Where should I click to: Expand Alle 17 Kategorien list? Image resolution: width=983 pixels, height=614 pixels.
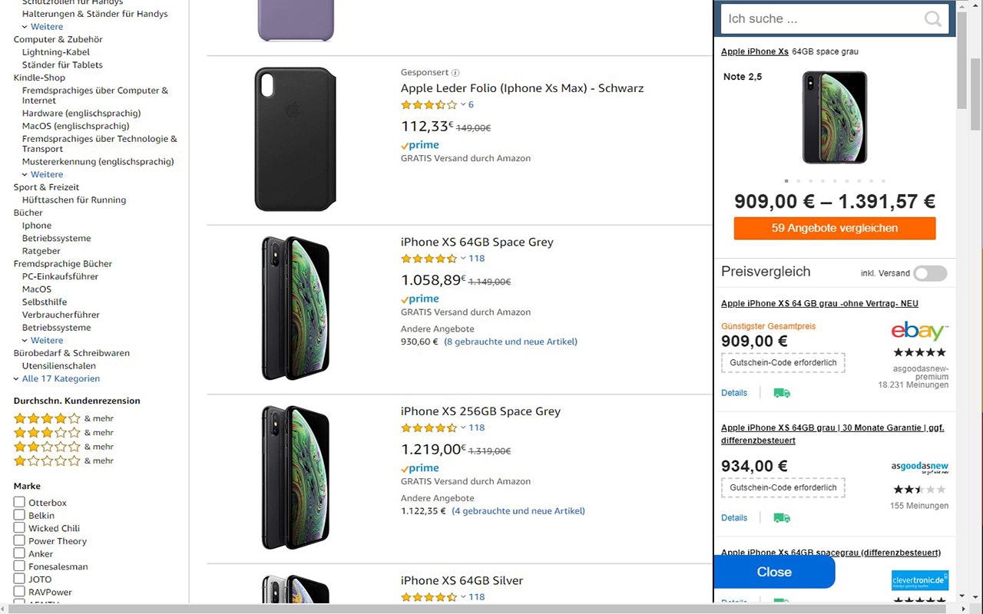click(x=61, y=378)
